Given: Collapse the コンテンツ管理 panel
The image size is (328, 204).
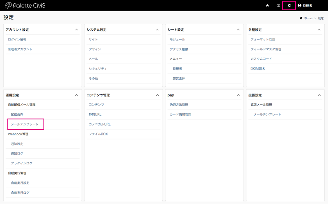Looking at the screenshot, I should click(x=157, y=95).
